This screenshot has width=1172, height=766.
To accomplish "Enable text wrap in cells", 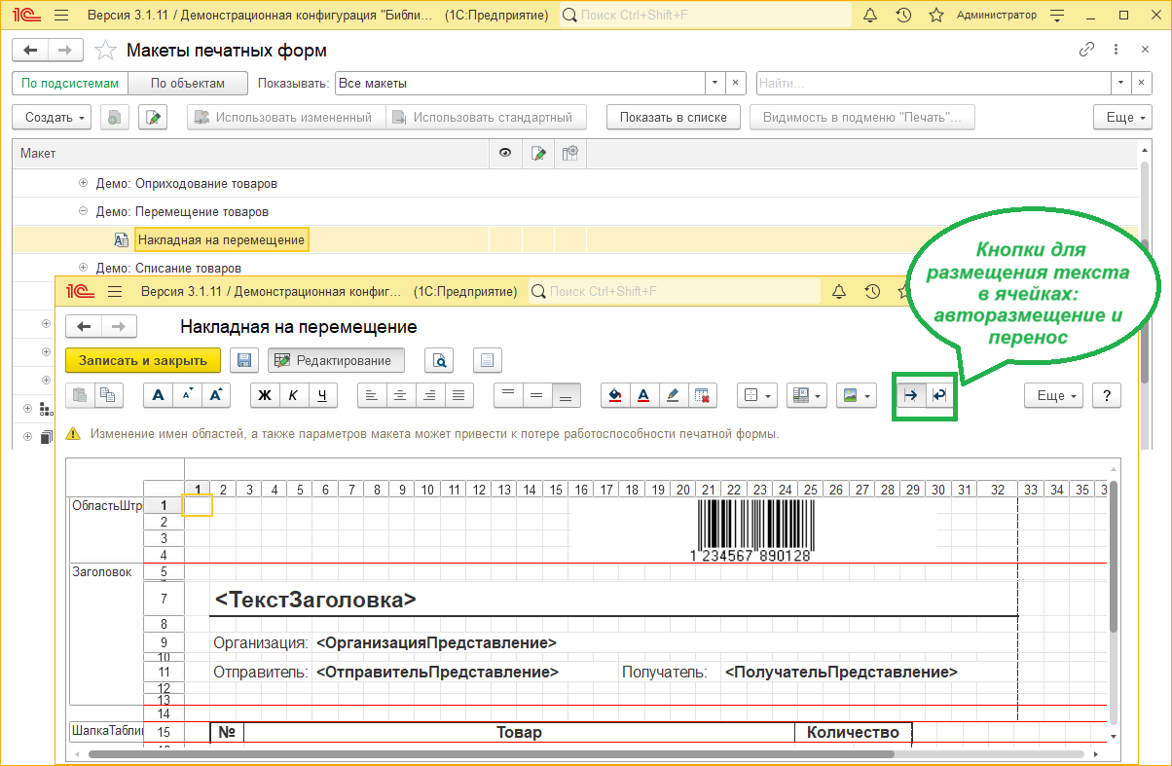I will tap(939, 395).
